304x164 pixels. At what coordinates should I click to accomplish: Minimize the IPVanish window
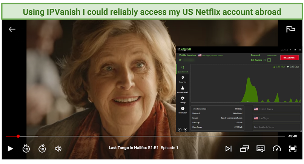[x=290, y=50]
